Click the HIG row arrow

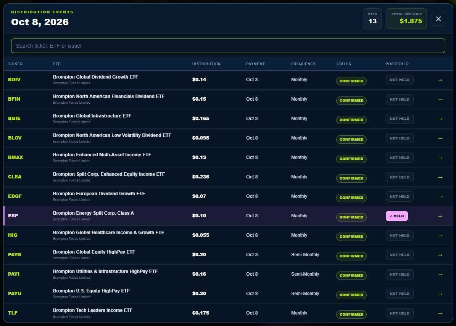tap(440, 236)
